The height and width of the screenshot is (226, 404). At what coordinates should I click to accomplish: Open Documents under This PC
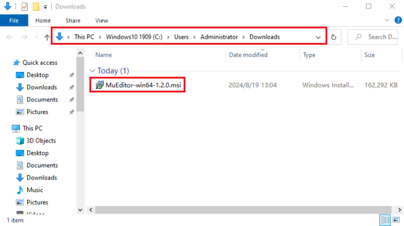[x=42, y=166]
